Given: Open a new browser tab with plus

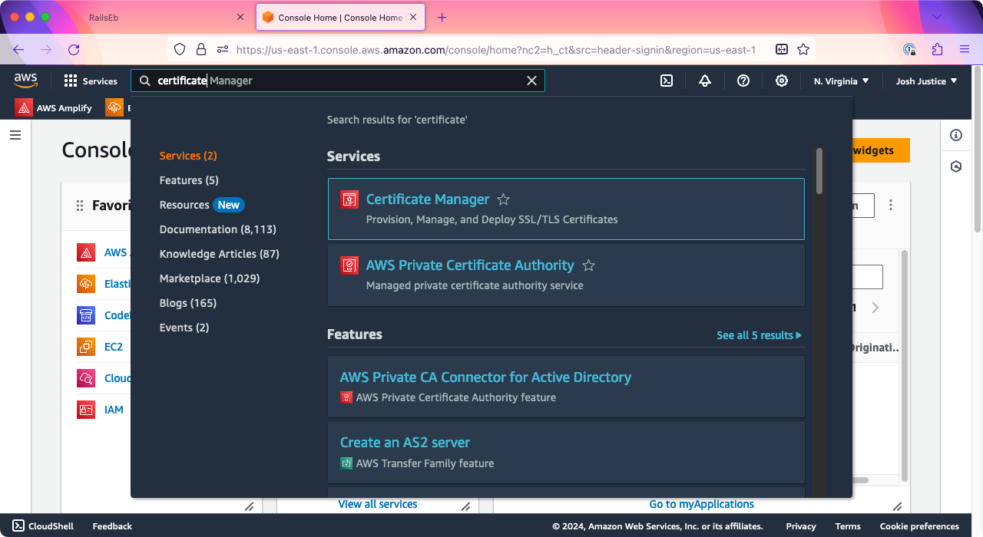Looking at the screenshot, I should (x=442, y=17).
